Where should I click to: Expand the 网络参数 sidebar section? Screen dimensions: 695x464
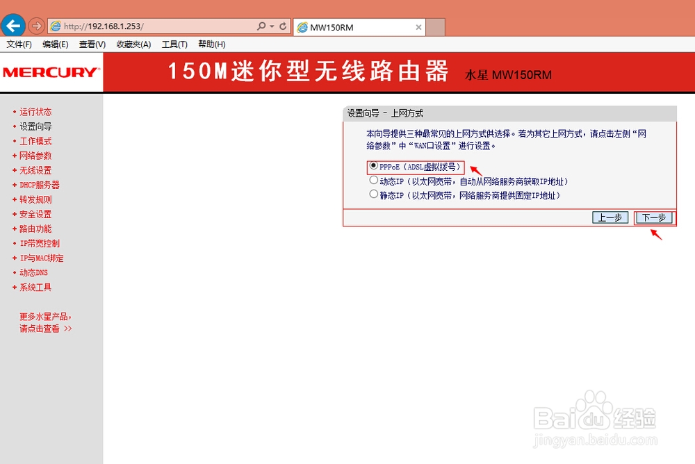pyautogui.click(x=35, y=156)
